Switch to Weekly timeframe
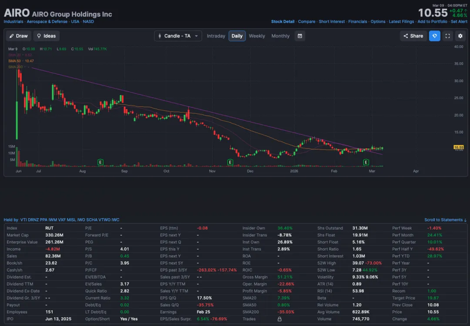Screen dimensions: 470x326 point(257,36)
